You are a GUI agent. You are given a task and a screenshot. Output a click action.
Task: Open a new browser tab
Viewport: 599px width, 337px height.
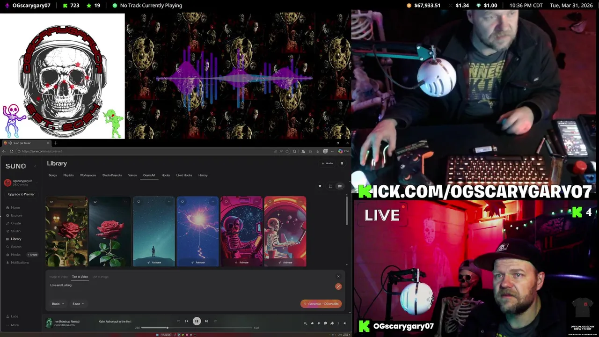55,143
